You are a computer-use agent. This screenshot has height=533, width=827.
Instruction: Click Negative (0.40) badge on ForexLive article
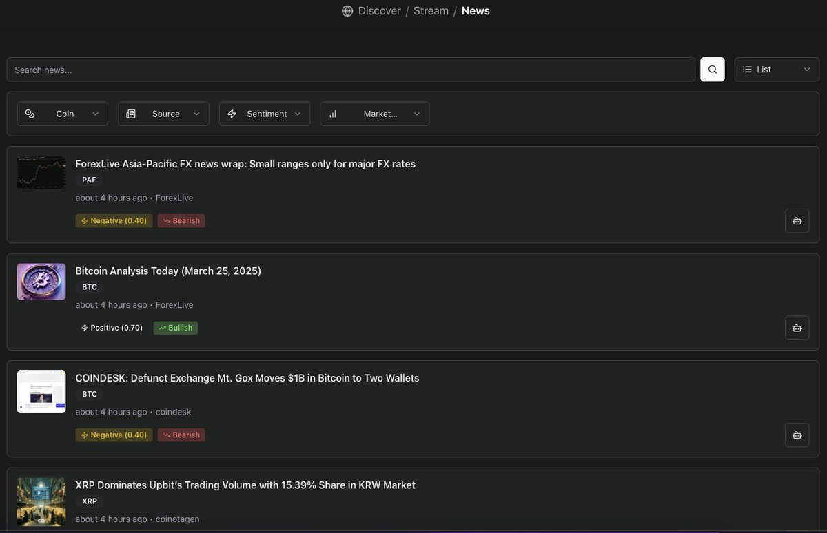(114, 221)
